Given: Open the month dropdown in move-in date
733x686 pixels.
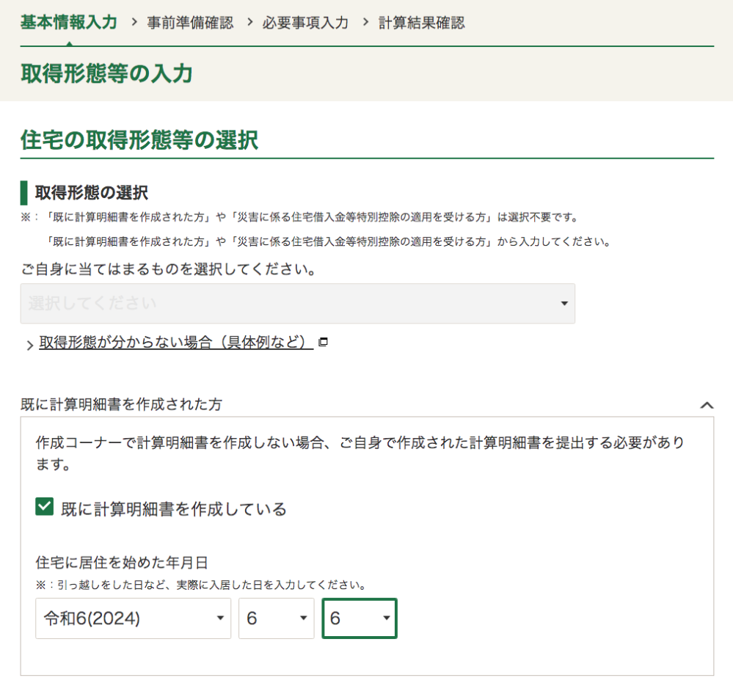Looking at the screenshot, I should pos(276,619).
